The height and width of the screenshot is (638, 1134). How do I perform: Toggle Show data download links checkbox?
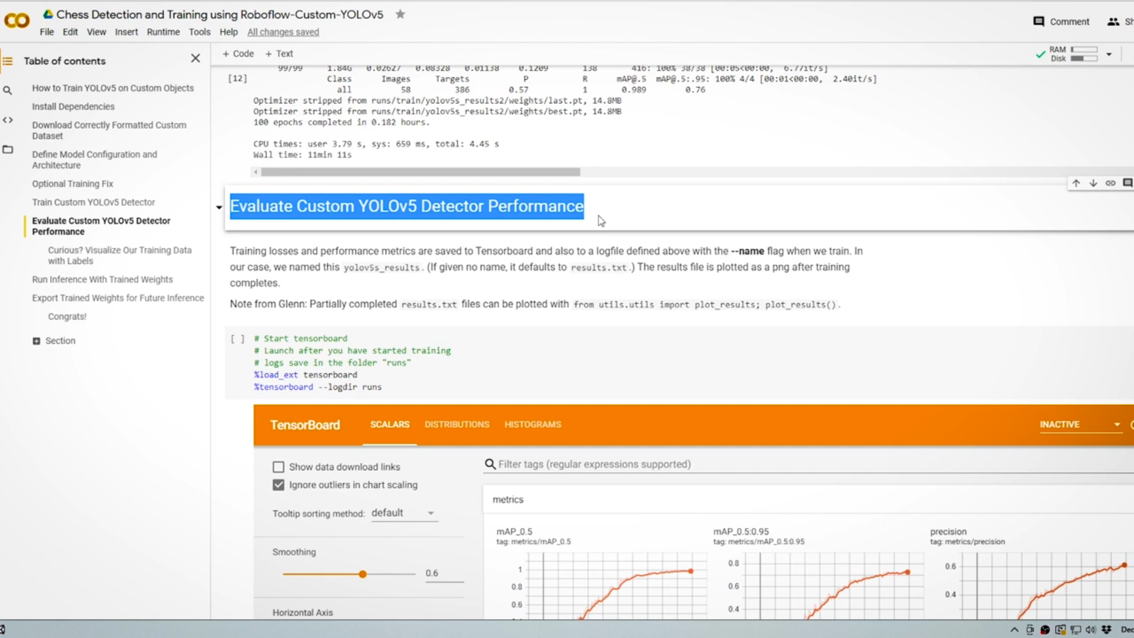(279, 466)
